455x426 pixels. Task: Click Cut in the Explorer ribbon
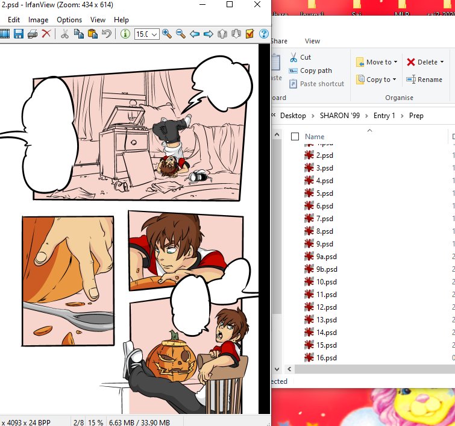click(x=301, y=57)
